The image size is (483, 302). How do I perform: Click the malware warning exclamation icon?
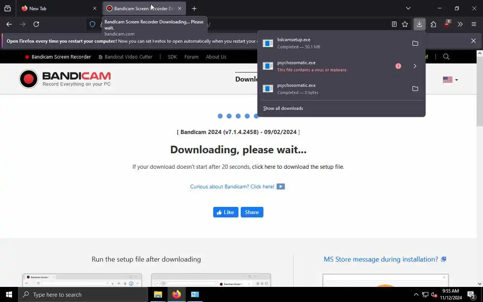[x=398, y=66]
